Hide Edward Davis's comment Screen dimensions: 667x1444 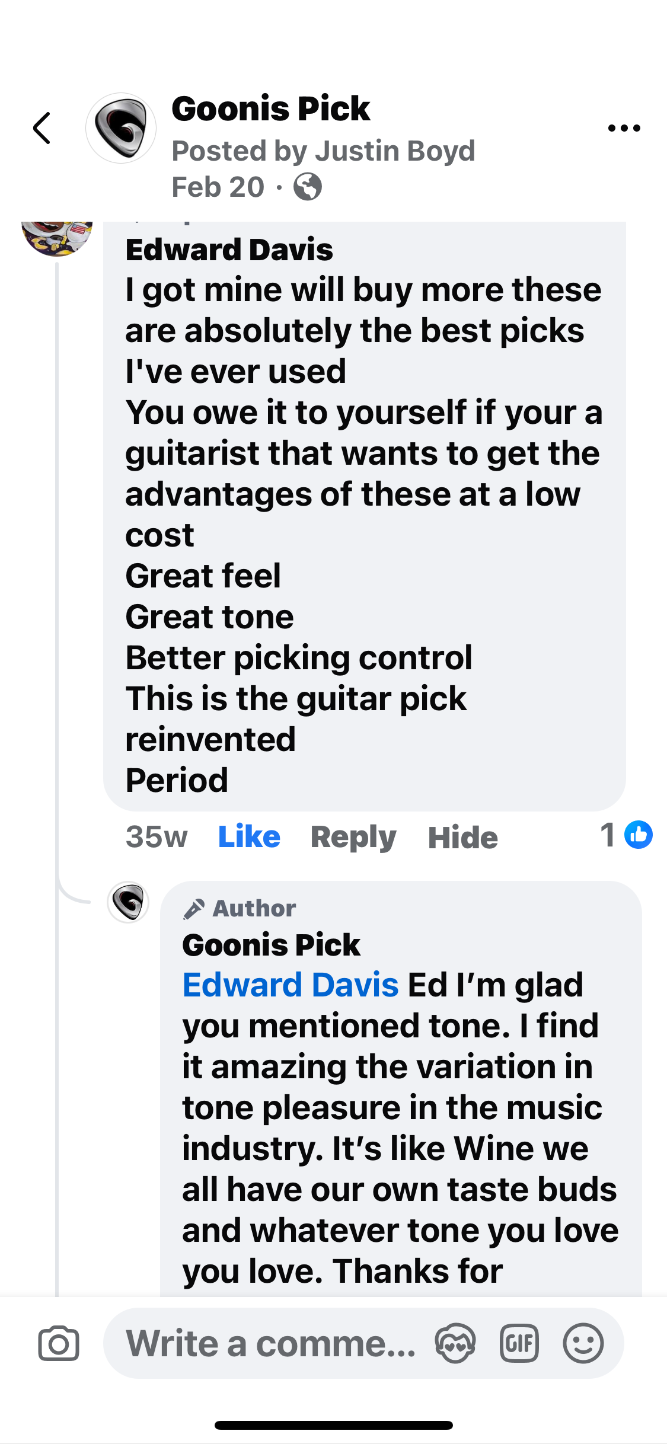tap(462, 837)
